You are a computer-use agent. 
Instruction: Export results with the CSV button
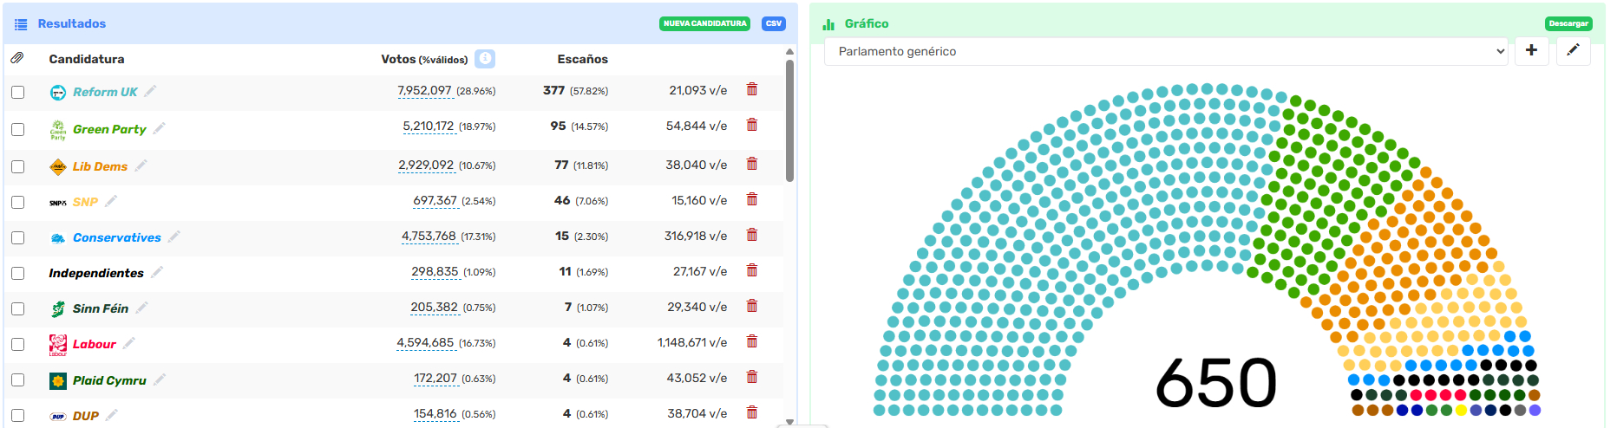(773, 23)
